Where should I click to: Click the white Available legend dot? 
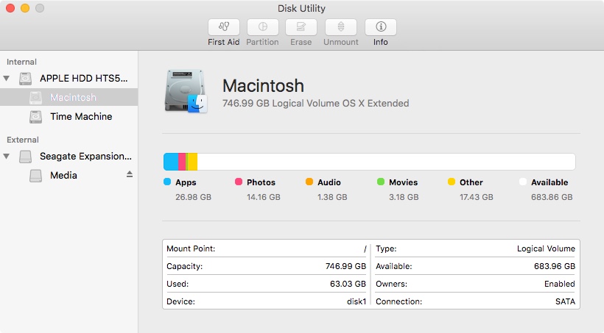(523, 182)
